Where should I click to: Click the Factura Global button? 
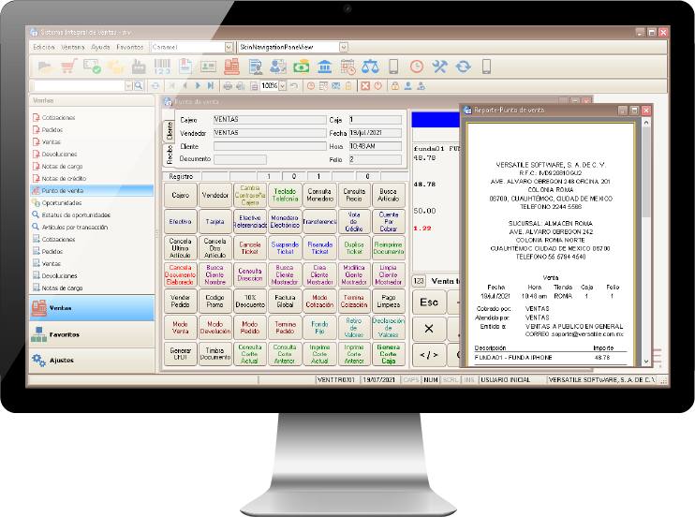285,302
